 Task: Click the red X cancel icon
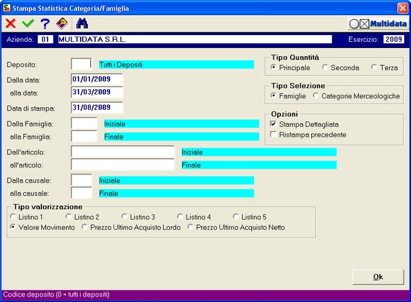click(x=10, y=24)
